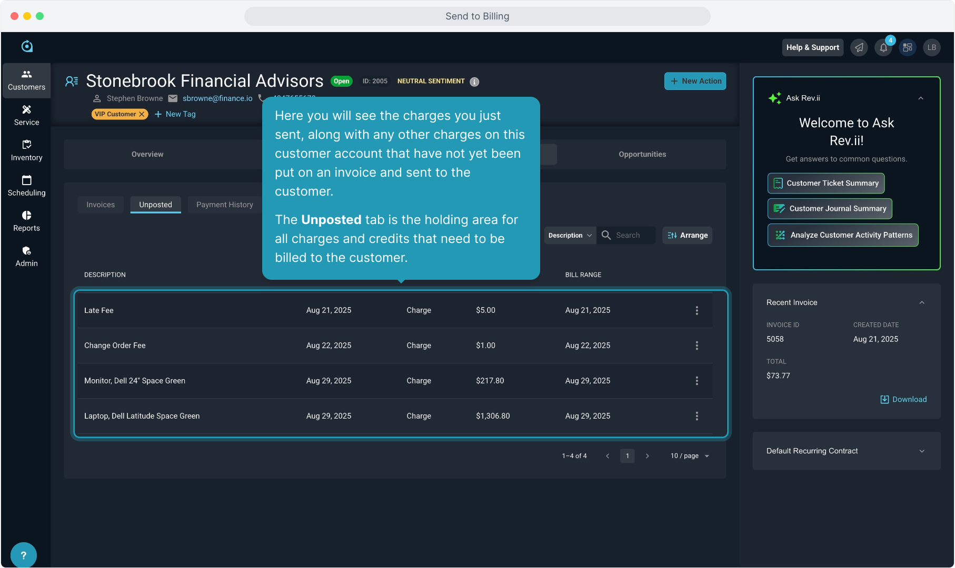Screen dimensions: 955x568
Task: Click the New Action button
Action: tap(695, 81)
